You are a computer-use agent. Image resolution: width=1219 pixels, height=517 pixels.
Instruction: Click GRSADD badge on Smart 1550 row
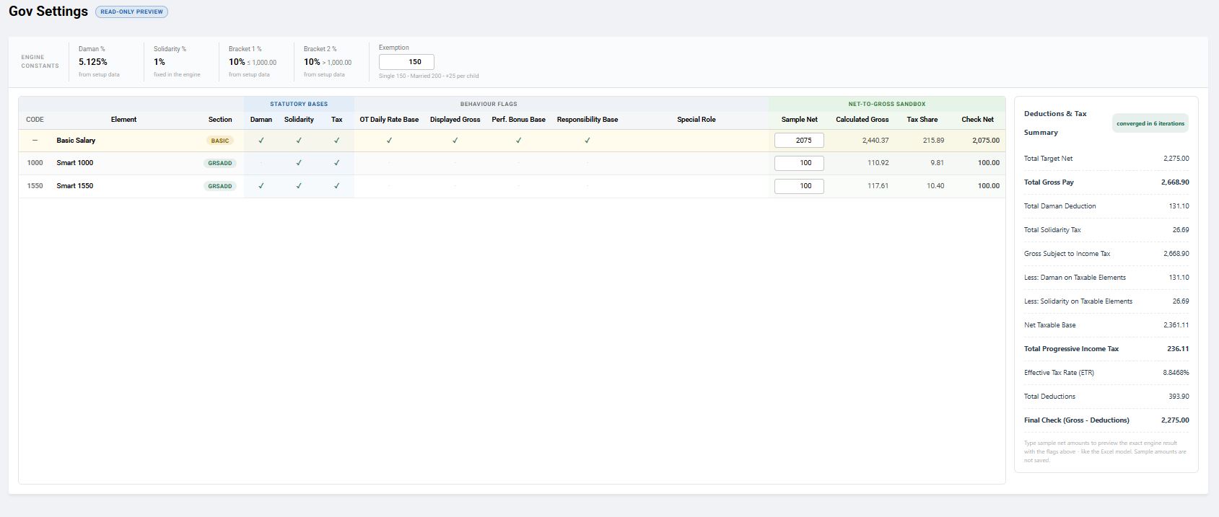point(220,186)
